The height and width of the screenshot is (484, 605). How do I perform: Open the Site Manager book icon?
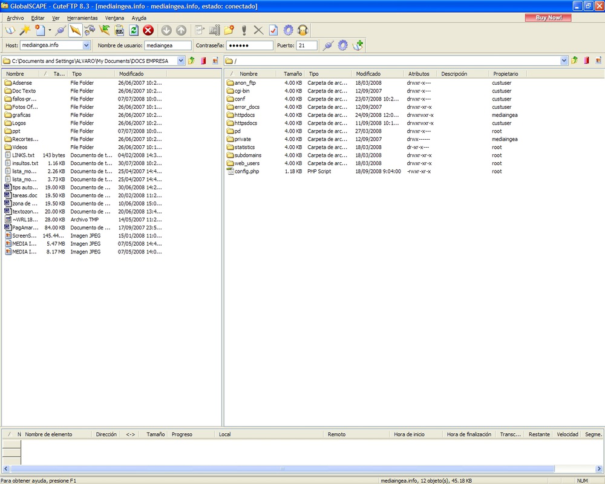[10, 30]
